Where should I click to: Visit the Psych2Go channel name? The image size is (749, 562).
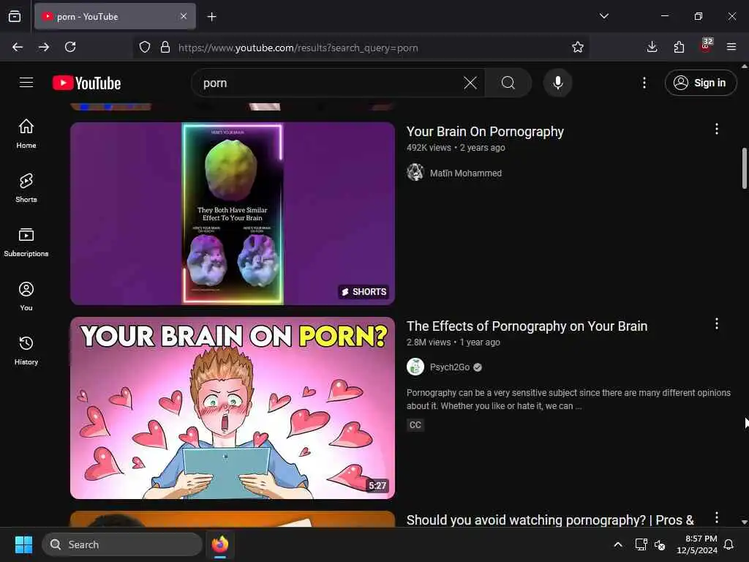(450, 367)
